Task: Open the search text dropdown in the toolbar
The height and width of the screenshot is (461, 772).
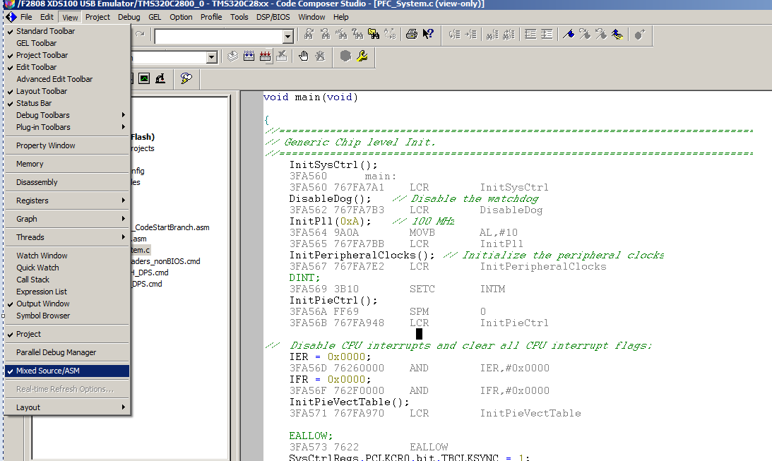Action: point(287,36)
